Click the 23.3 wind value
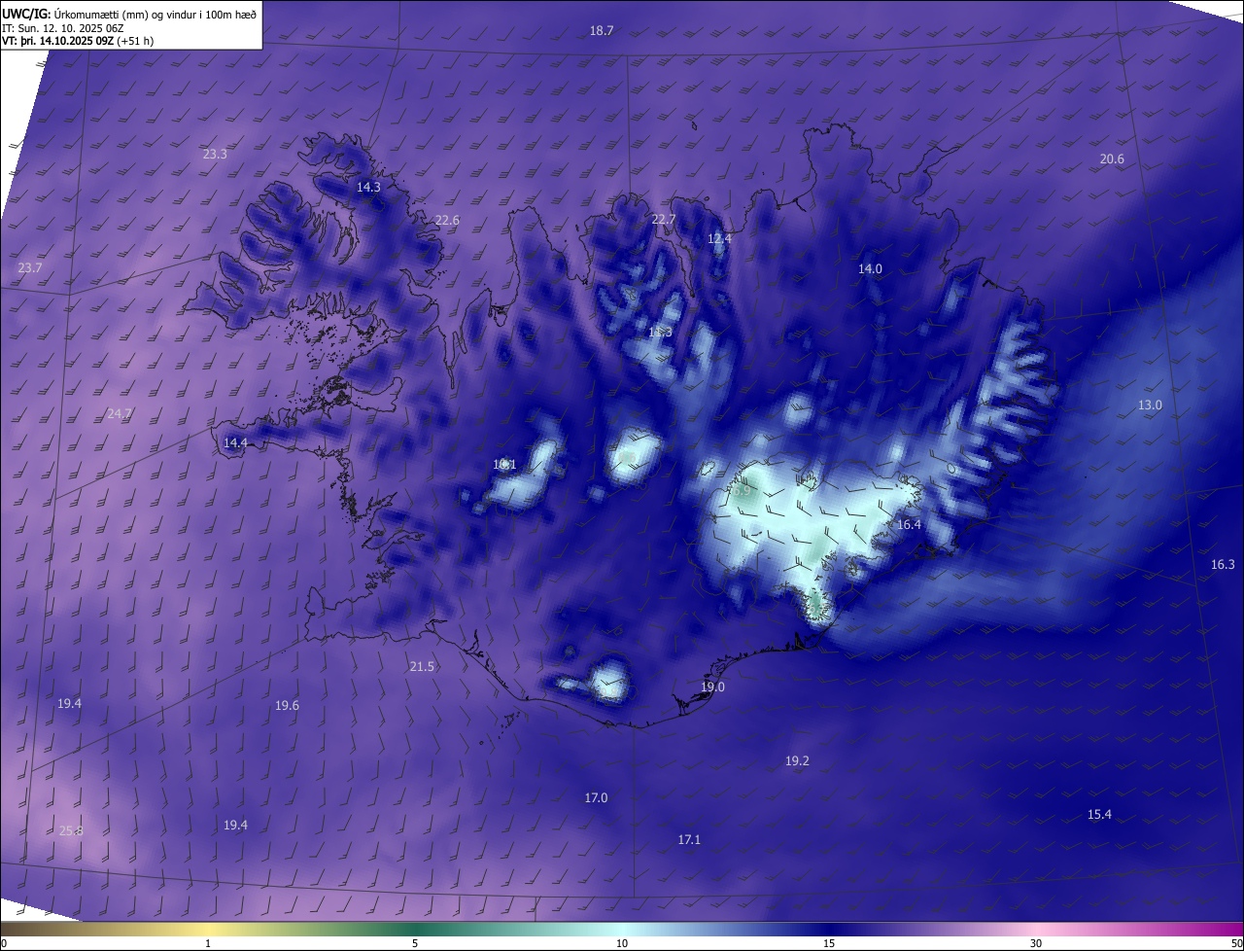 click(215, 154)
